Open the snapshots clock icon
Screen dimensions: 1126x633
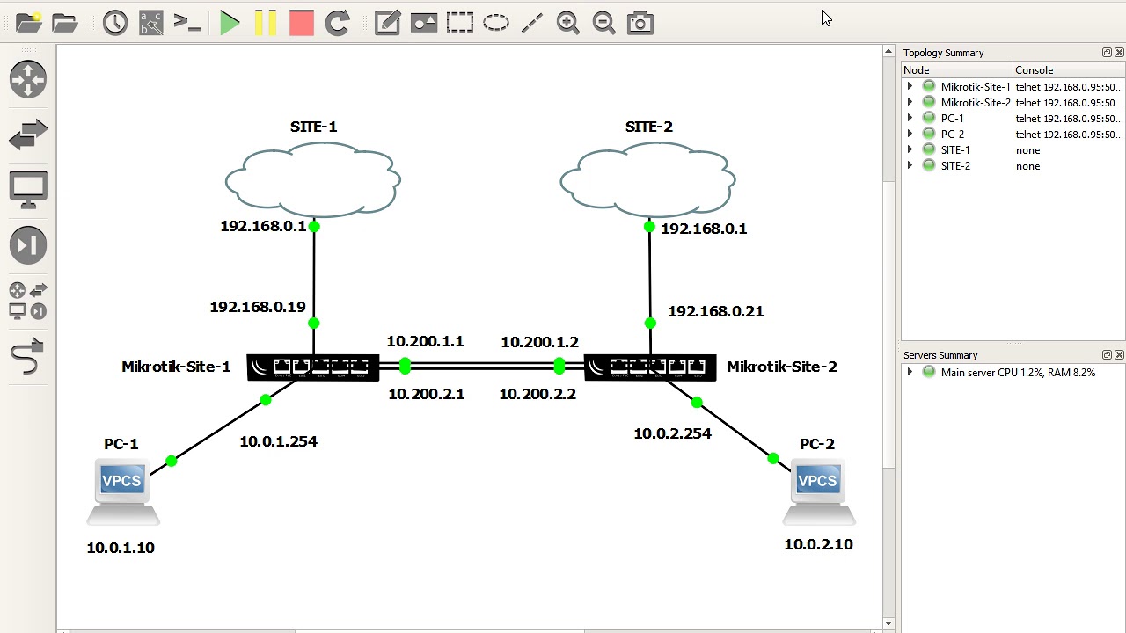click(115, 23)
